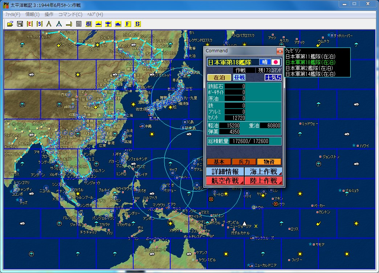The height and width of the screenshot is (273, 379).
Task: Click the セメント value 12720
Action: pos(235,118)
